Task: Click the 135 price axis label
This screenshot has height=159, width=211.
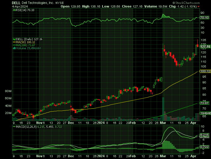Action: click(203, 40)
